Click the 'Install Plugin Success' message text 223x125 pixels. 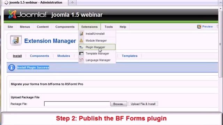coord(33,67)
